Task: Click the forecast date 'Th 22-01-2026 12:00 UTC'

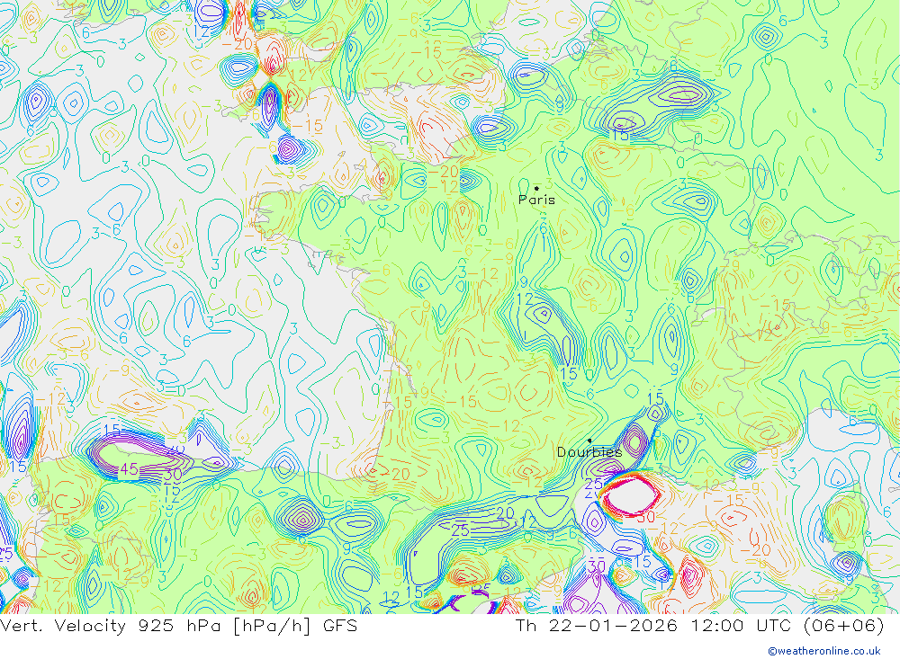Action: pyautogui.click(x=653, y=625)
